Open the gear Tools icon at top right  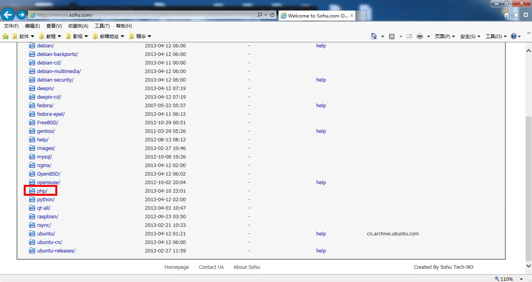(x=526, y=15)
